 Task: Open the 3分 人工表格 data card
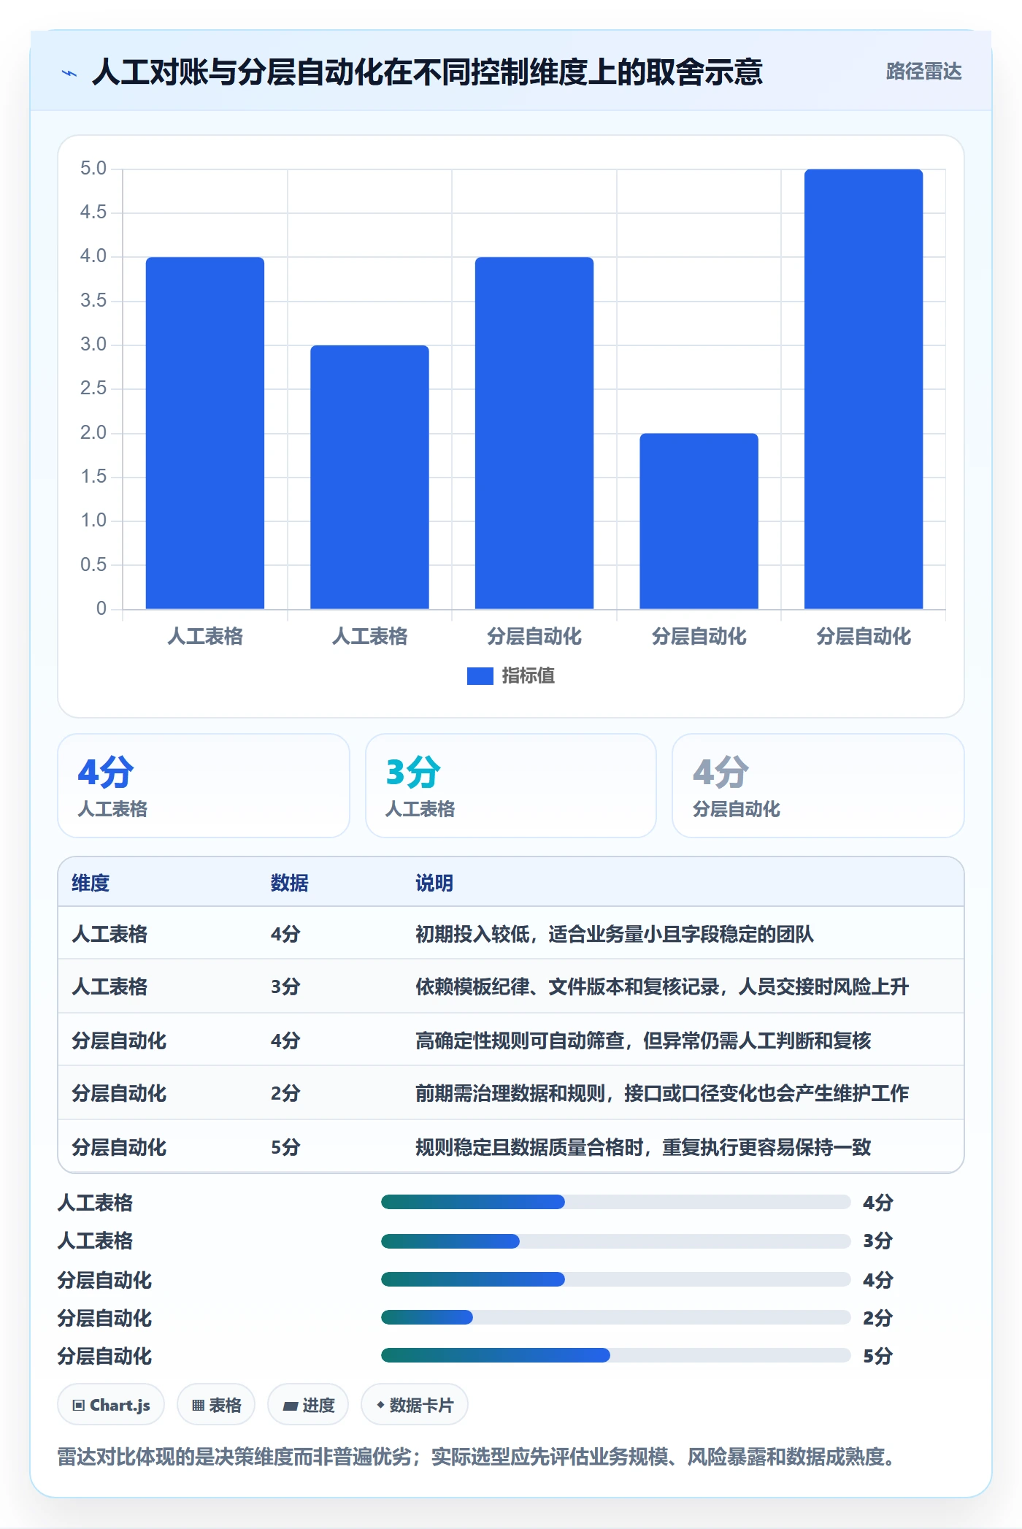coord(511,786)
